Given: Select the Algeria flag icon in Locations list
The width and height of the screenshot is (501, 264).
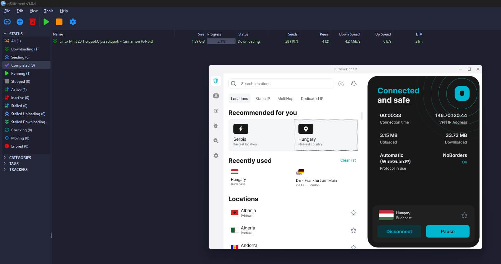Looking at the screenshot, I should click(235, 230).
